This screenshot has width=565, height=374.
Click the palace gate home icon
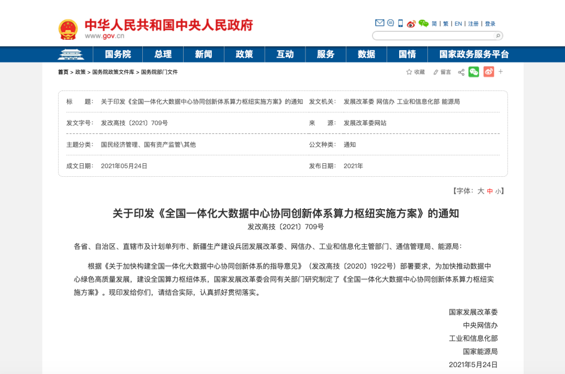coord(71,54)
